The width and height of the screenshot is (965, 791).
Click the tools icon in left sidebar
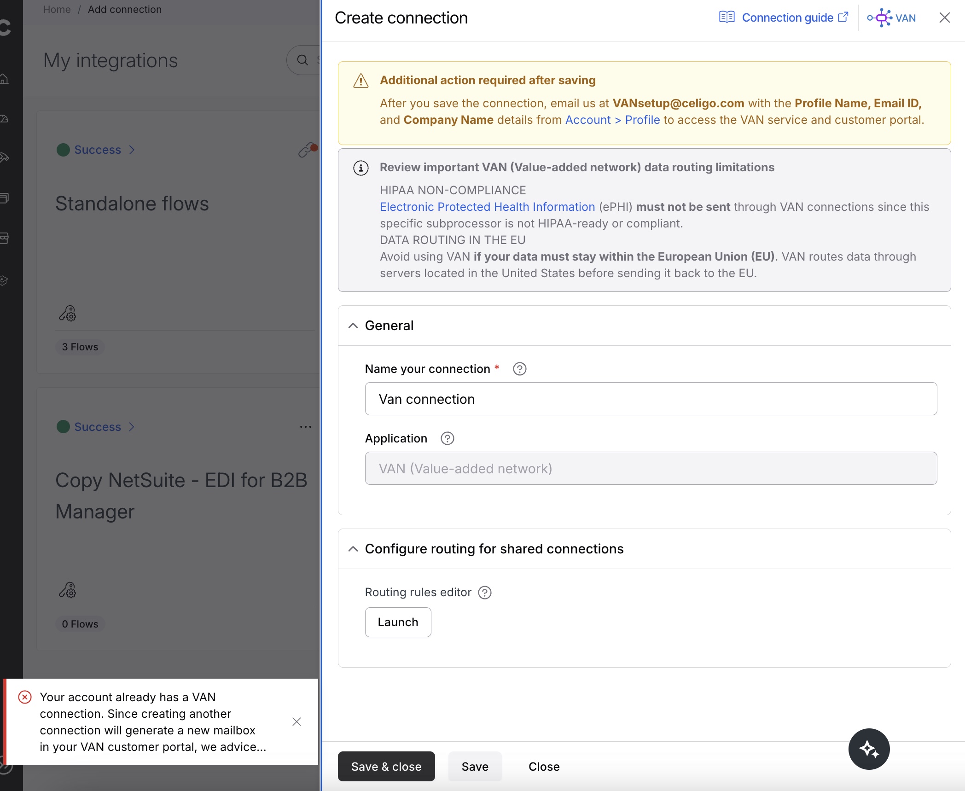(4, 158)
